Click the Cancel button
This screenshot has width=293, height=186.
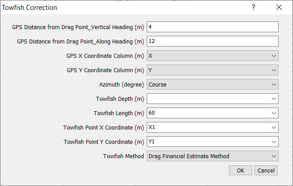click(266, 170)
